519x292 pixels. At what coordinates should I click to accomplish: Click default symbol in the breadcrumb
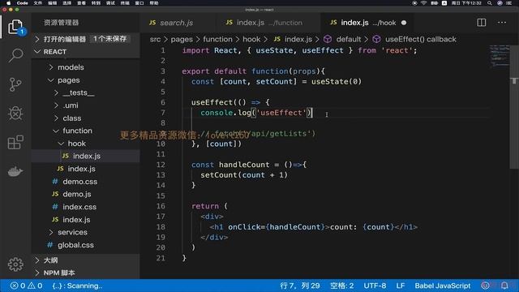pos(349,39)
